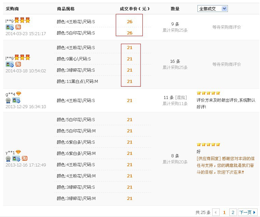Select current page 1 in pagination
Screen dimensions: 260x217
tap(224, 212)
